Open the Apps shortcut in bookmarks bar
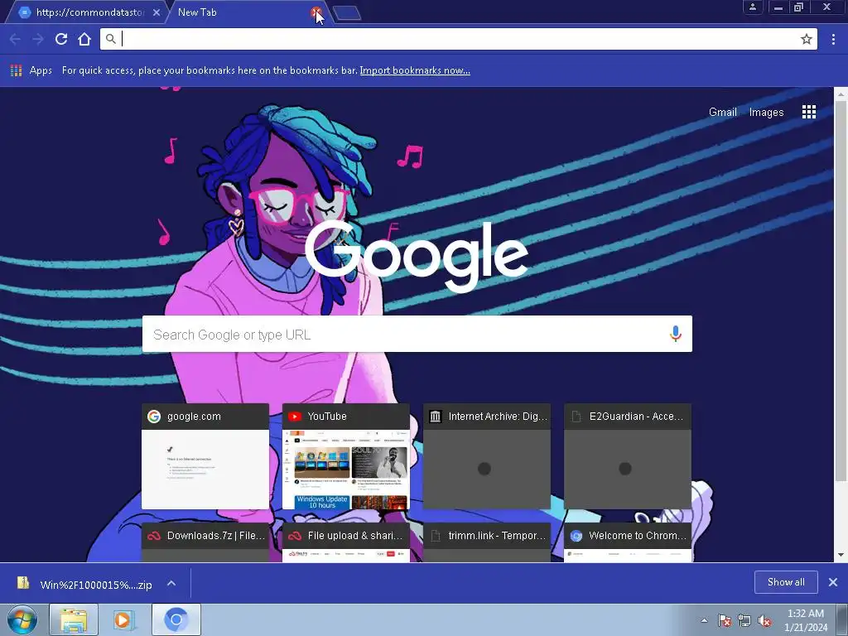 [x=31, y=70]
